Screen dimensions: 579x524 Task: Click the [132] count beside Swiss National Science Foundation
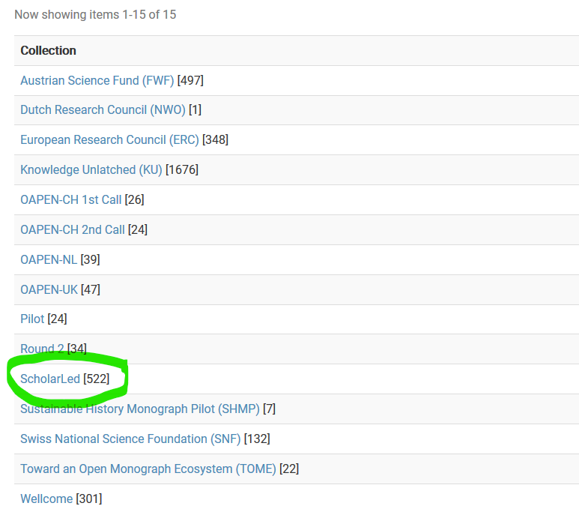click(257, 439)
